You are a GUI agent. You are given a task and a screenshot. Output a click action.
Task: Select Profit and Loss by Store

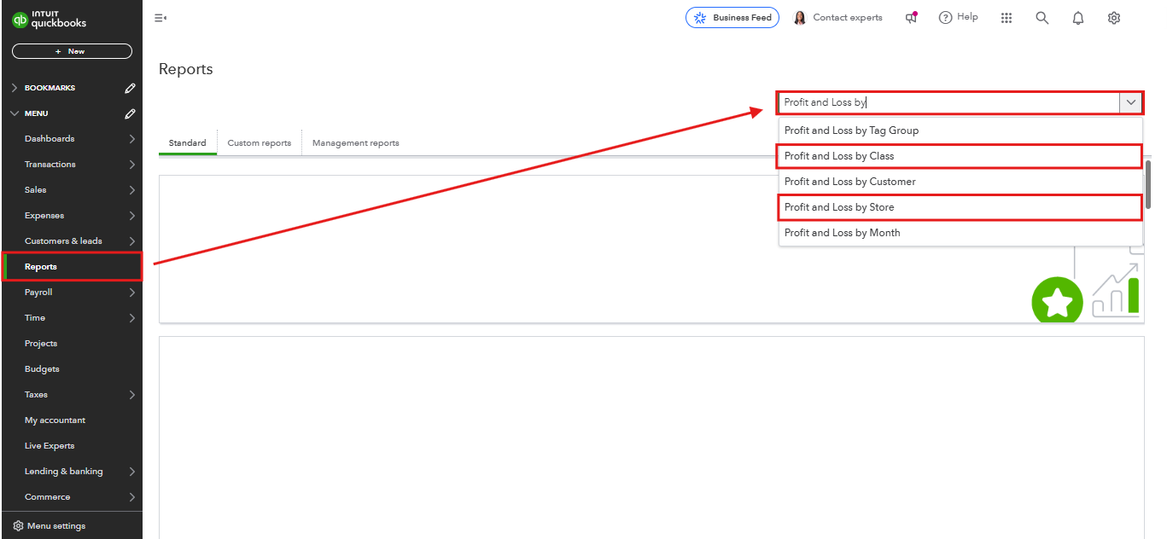point(960,207)
